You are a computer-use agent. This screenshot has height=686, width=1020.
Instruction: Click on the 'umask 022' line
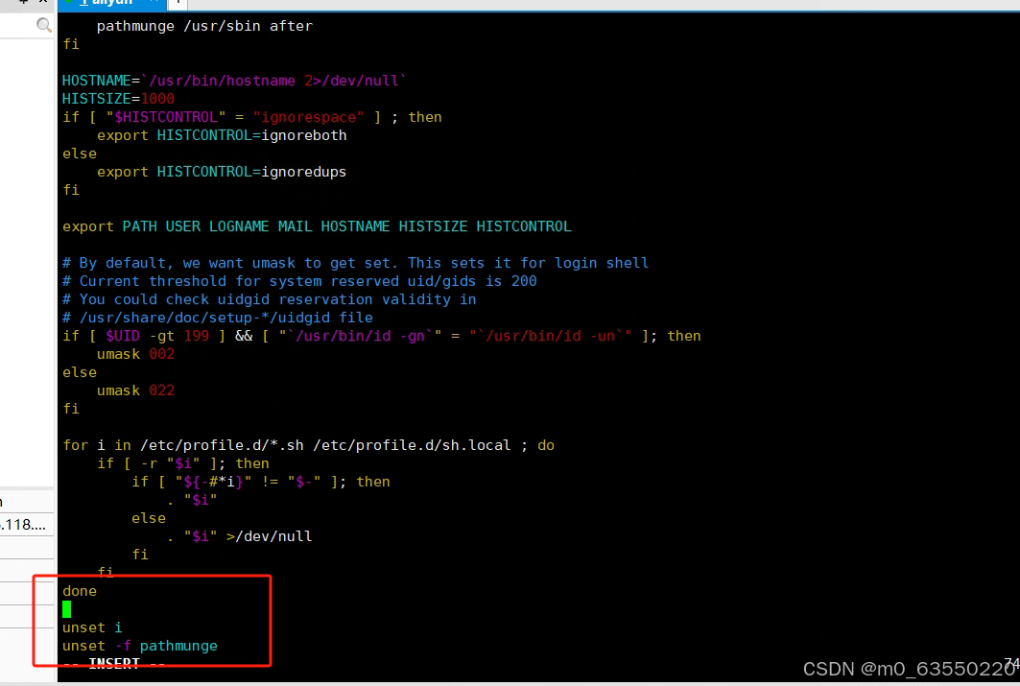pyautogui.click(x=135, y=390)
